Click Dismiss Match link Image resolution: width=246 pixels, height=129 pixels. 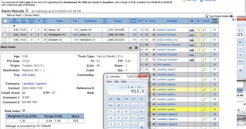point(32,15)
